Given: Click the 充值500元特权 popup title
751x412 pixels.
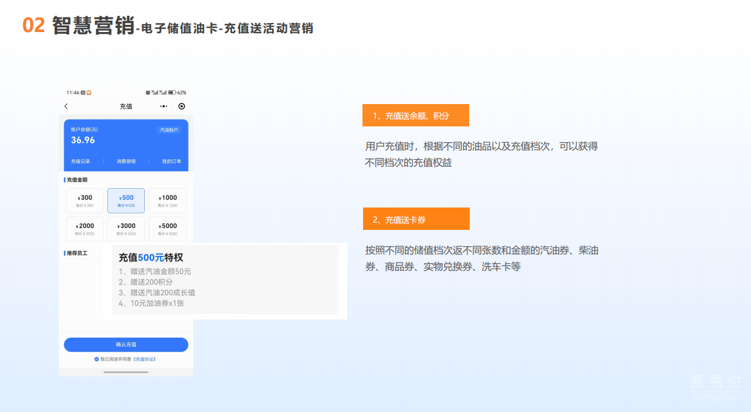Looking at the screenshot, I should pyautogui.click(x=151, y=258).
